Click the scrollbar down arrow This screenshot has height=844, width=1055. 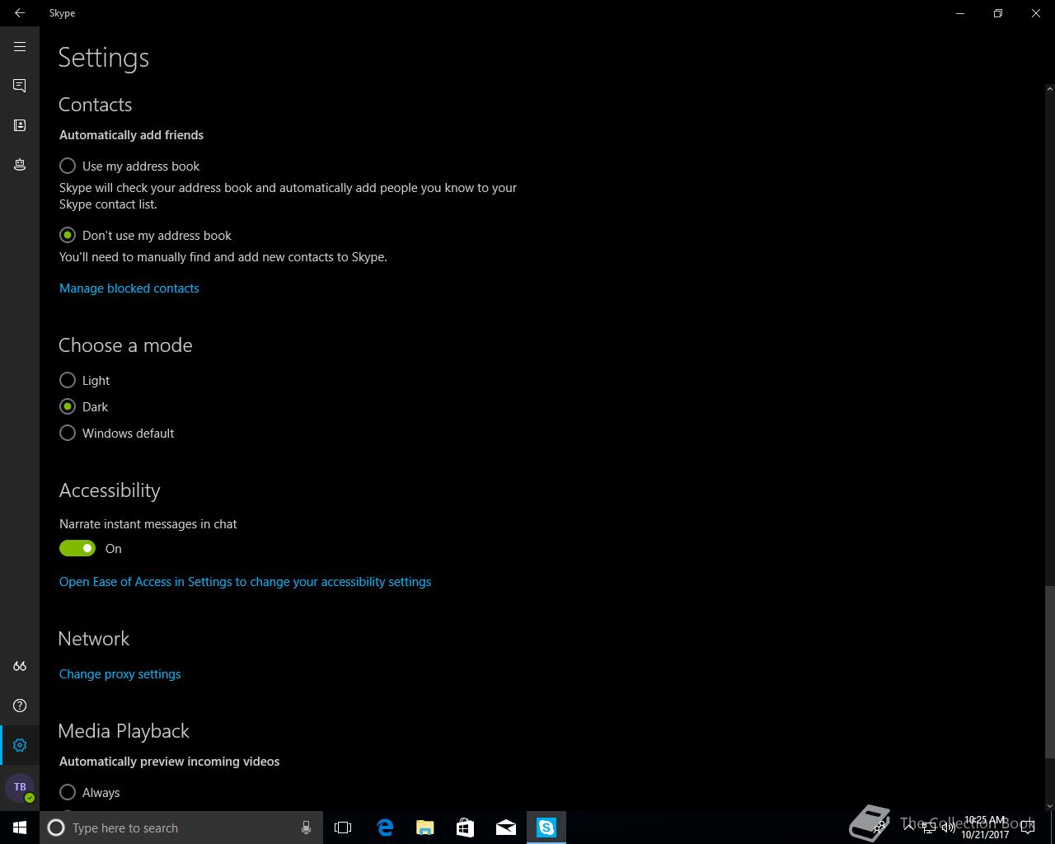click(1049, 805)
